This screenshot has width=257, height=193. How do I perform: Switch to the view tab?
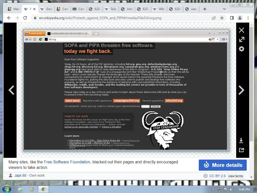(x=191, y=9)
